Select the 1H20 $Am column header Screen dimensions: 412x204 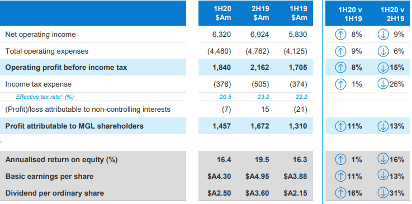tap(222, 13)
